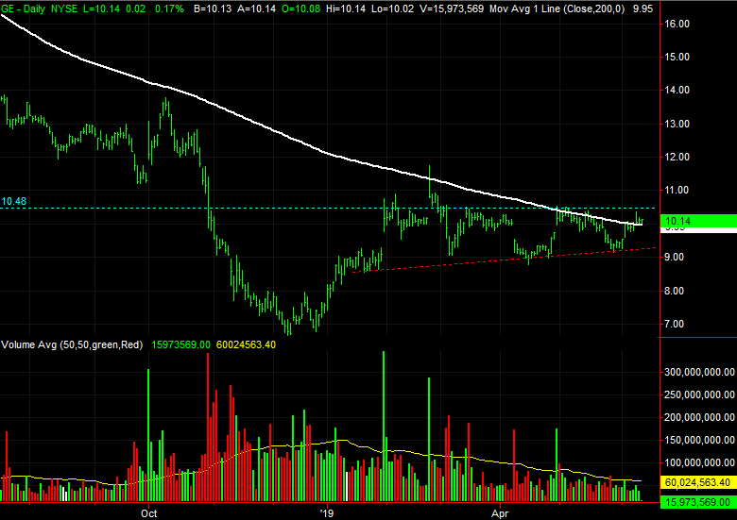Click the volume value V=15,973,569
Image resolution: width=737 pixels, height=520 pixels.
click(x=452, y=8)
